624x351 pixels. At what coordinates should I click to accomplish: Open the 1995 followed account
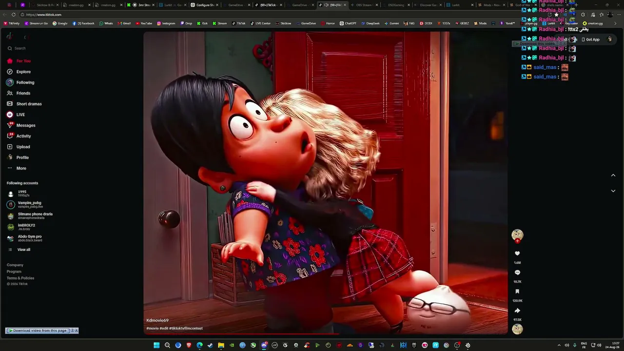pos(19,194)
